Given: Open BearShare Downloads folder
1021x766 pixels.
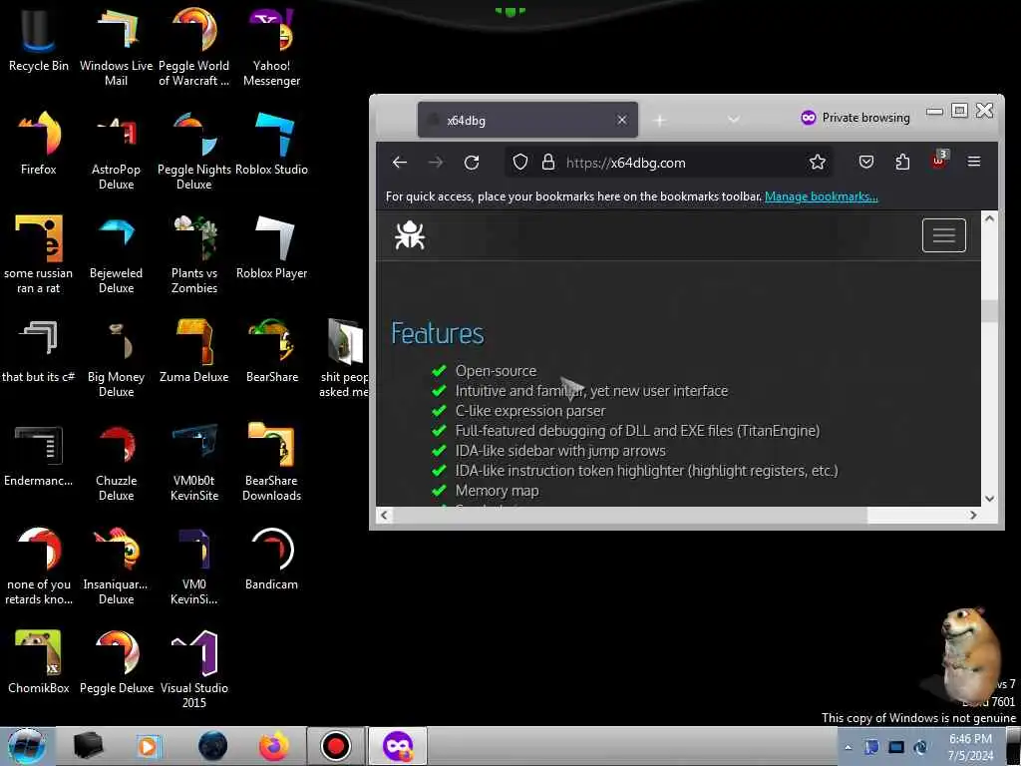Looking at the screenshot, I should [271, 462].
